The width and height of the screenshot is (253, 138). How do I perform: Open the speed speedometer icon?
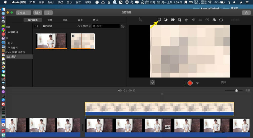[207, 20]
